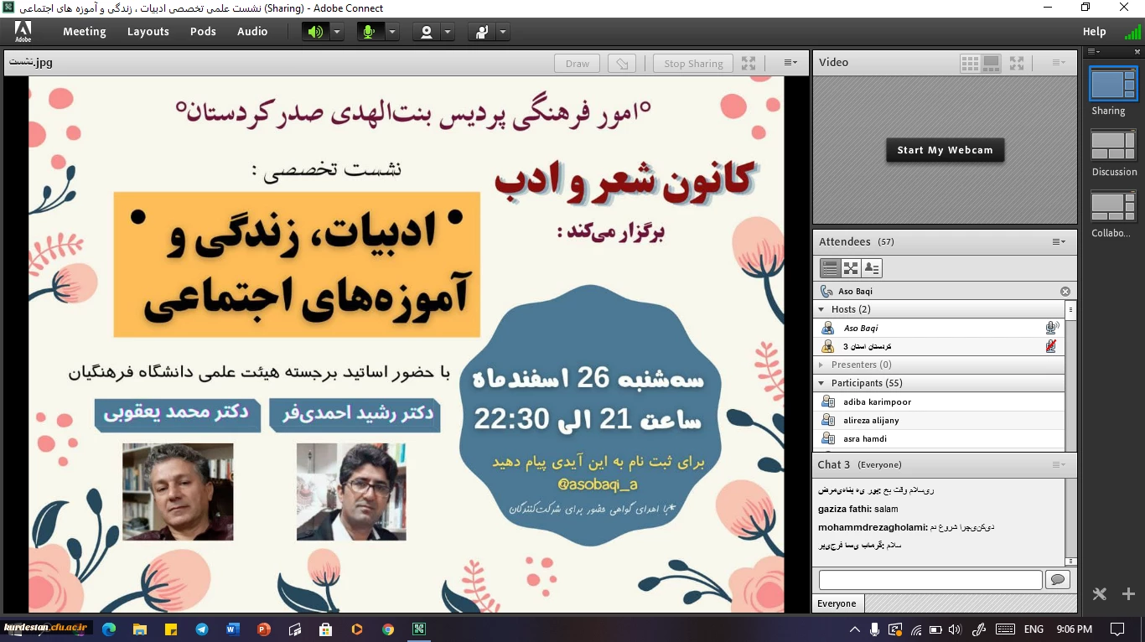The height and width of the screenshot is (642, 1145).
Task: Open the microphone options dropdown arrow
Action: point(391,32)
